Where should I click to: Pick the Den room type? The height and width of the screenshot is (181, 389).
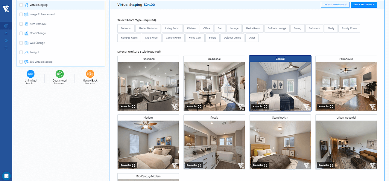click(220, 28)
